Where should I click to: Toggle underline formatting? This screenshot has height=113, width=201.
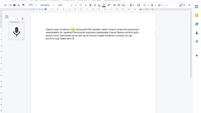(x=99, y=5)
